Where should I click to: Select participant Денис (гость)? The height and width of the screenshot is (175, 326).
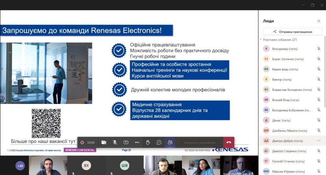click(x=291, y=120)
